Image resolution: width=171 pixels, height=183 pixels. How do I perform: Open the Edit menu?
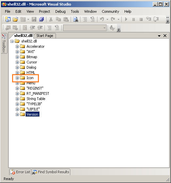pyautogui.click(x=18, y=11)
